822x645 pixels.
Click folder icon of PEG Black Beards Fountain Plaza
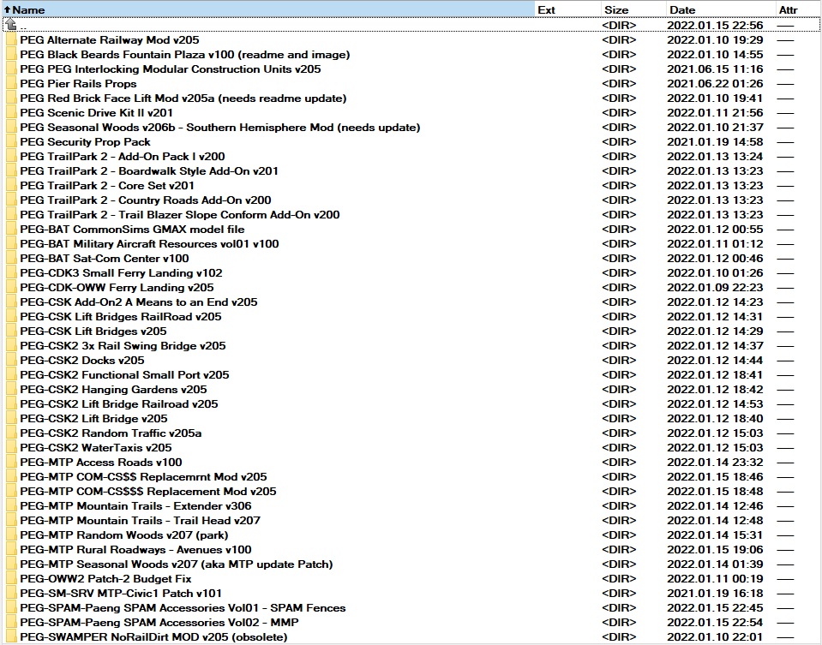(11, 55)
